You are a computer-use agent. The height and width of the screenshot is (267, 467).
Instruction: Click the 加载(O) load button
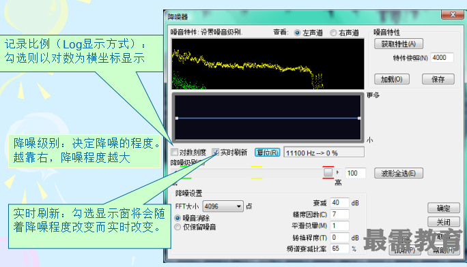[x=392, y=79]
